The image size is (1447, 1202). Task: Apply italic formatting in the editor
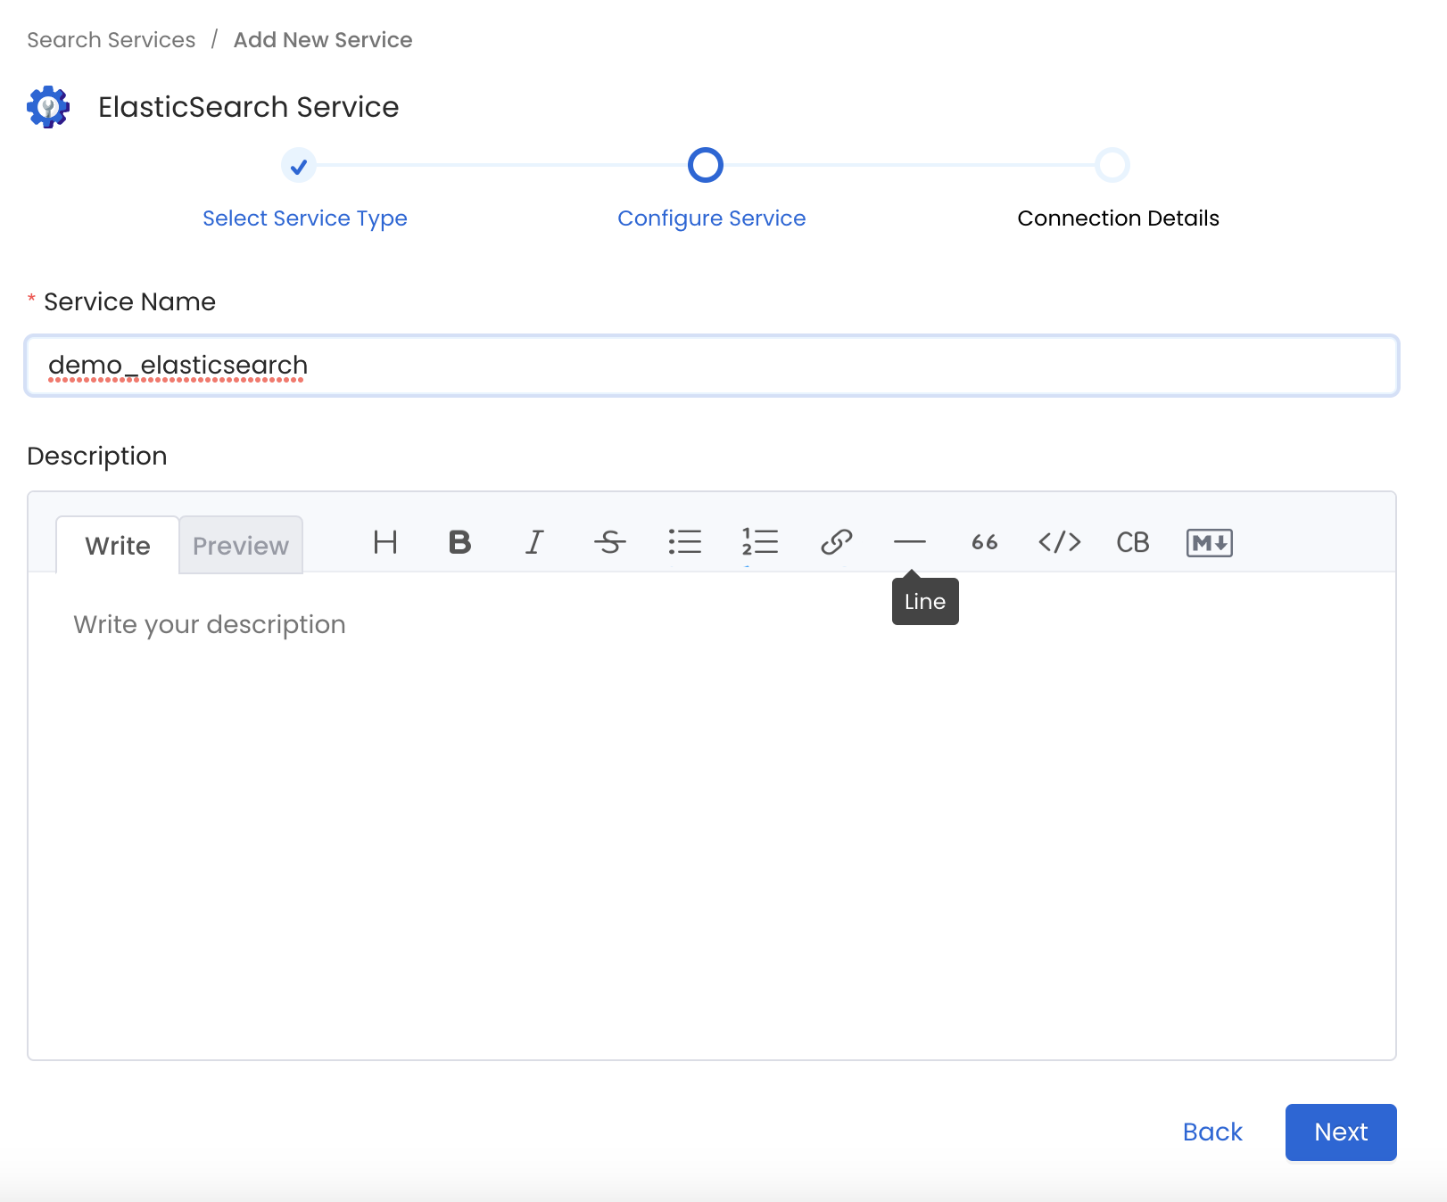534,542
